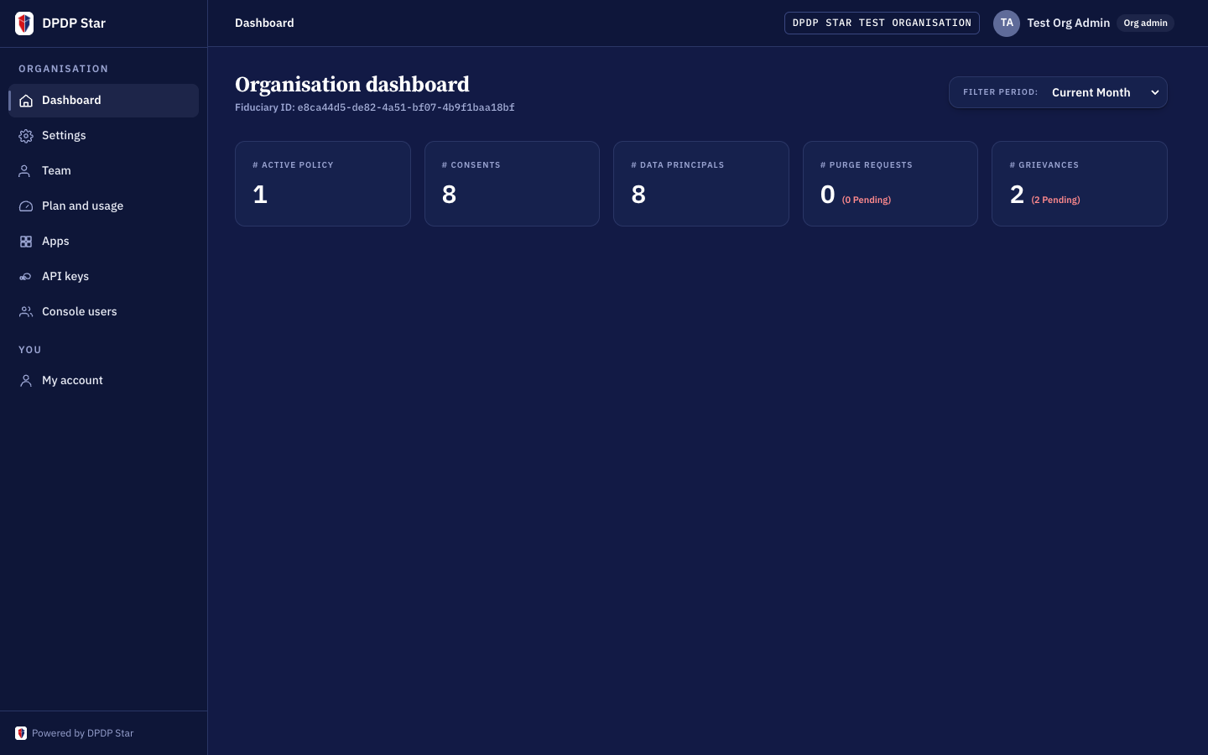
Task: Click the Filter Period chevron arrow
Action: point(1155,93)
